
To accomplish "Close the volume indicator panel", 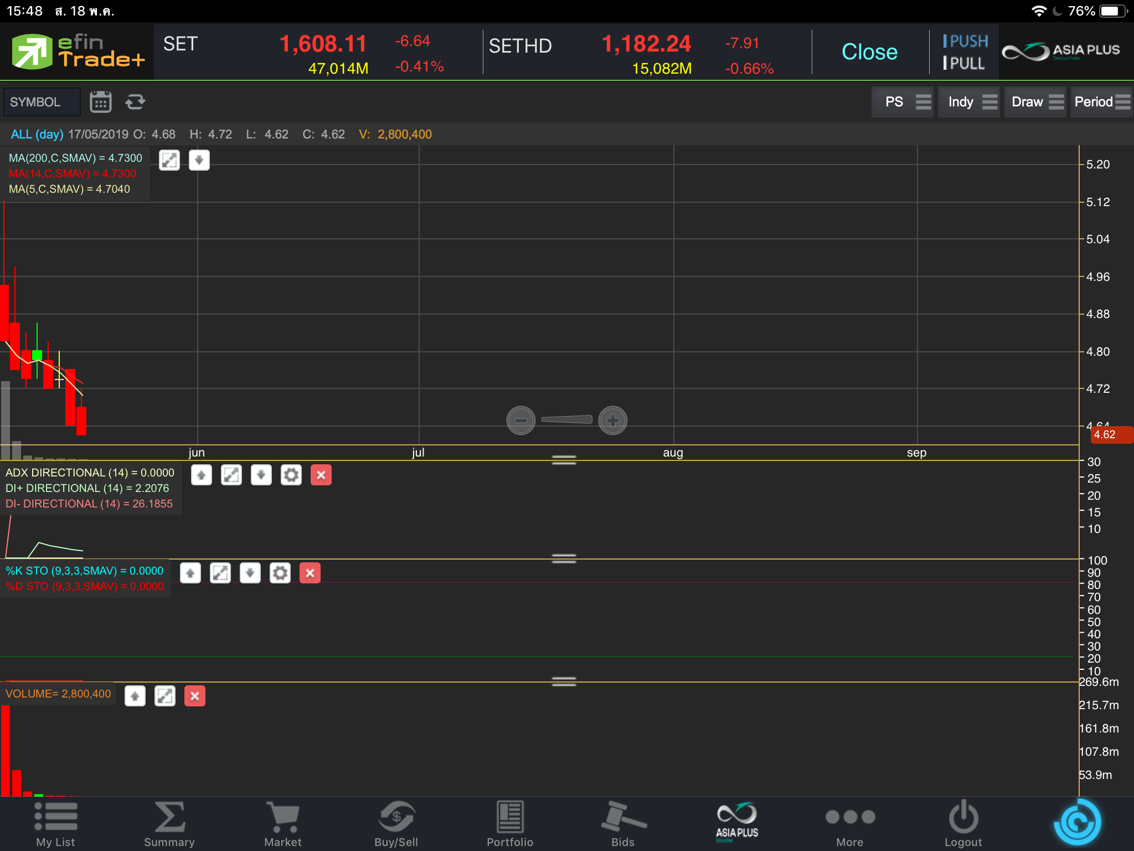I will coord(194,696).
